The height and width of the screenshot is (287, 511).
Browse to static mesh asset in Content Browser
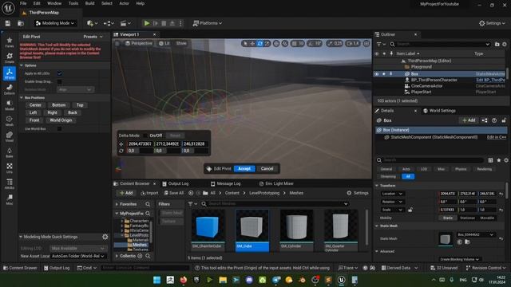click(467, 242)
